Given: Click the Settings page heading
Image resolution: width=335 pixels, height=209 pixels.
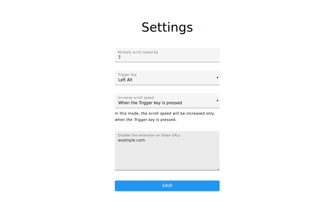Looking at the screenshot, I should (167, 27).
